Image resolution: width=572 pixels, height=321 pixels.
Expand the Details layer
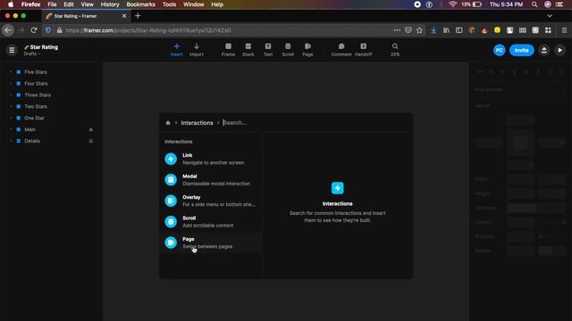coord(11,141)
